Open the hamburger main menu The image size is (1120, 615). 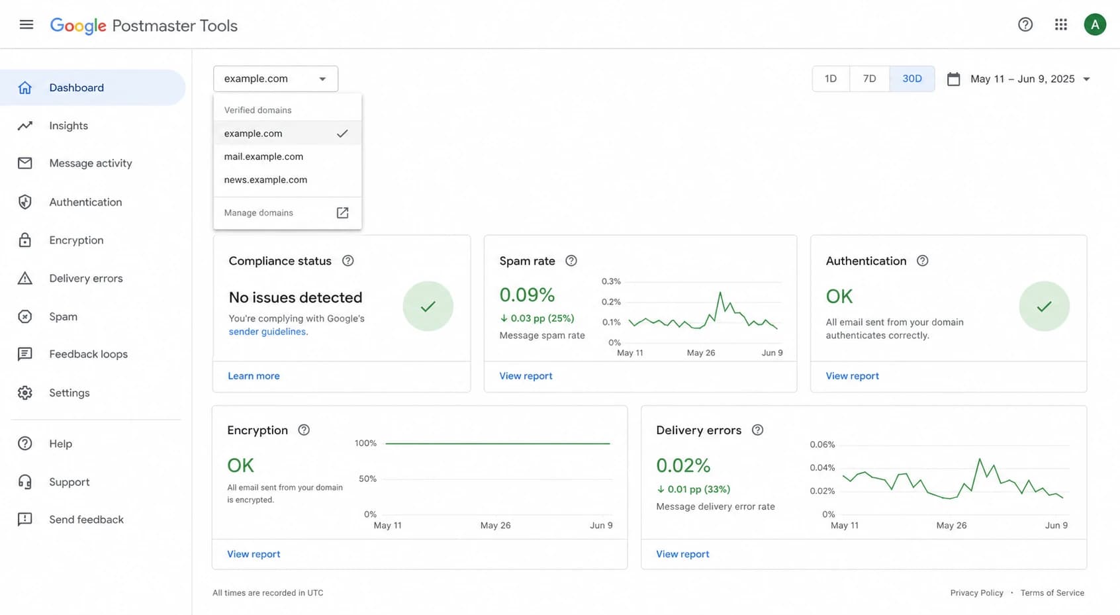click(x=26, y=24)
